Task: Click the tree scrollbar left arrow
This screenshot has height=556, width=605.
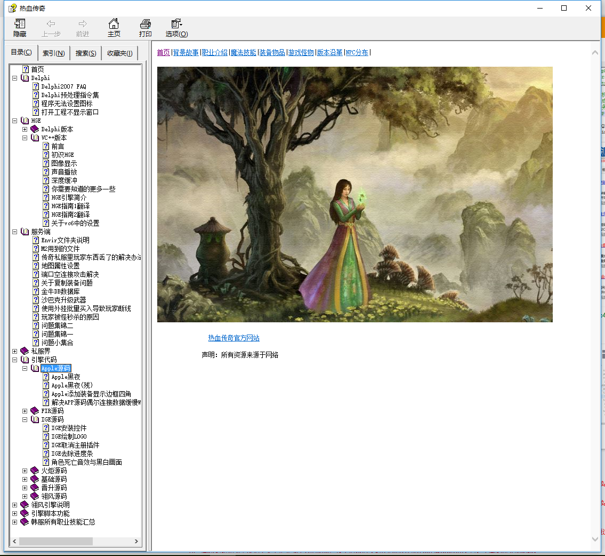Action: (15, 542)
